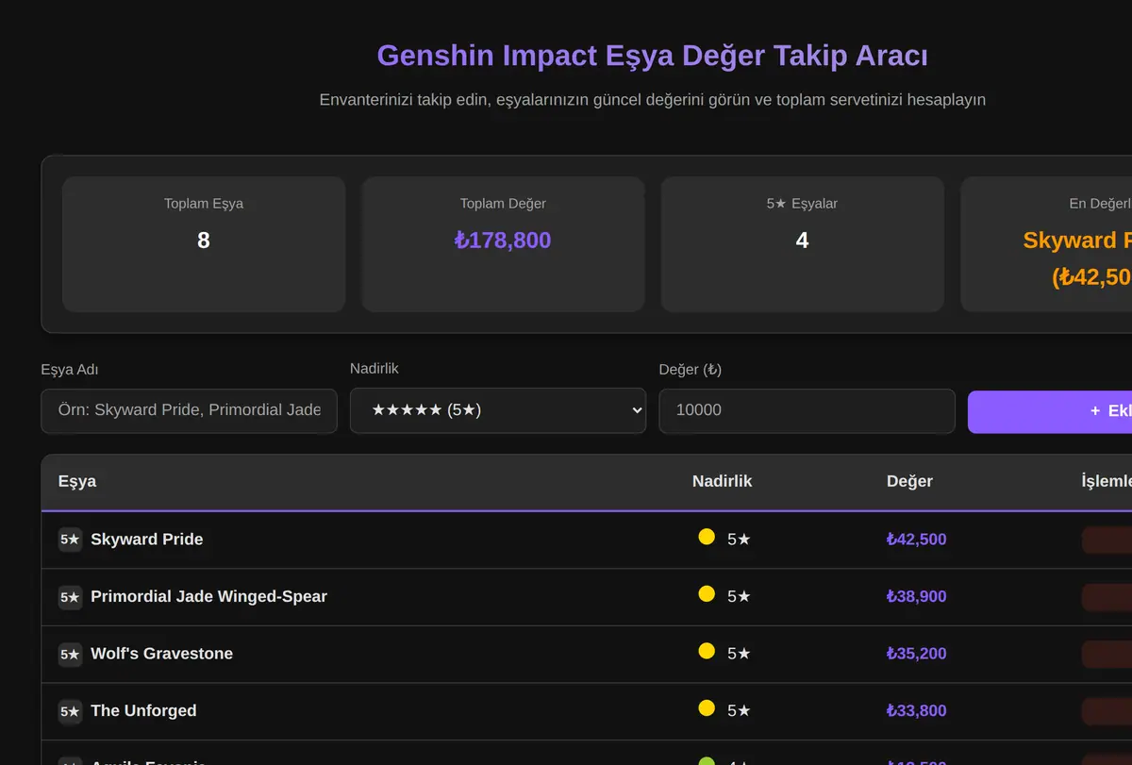Click the yellow rarity dot in Skyward Pride row

707,537
